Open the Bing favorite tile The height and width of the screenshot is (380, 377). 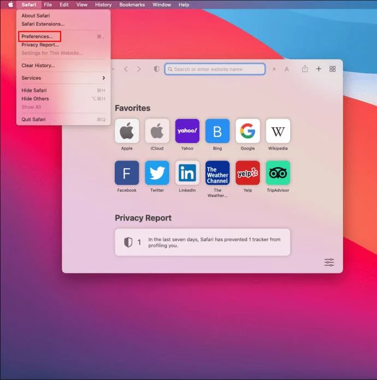coord(217,131)
